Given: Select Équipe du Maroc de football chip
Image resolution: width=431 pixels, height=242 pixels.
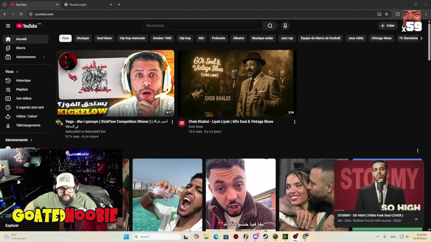Looking at the screenshot, I should (x=321, y=38).
